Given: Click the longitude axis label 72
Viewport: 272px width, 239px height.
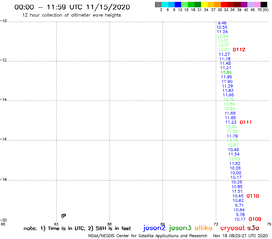Looking at the screenshot, I should click(x=216, y=224).
